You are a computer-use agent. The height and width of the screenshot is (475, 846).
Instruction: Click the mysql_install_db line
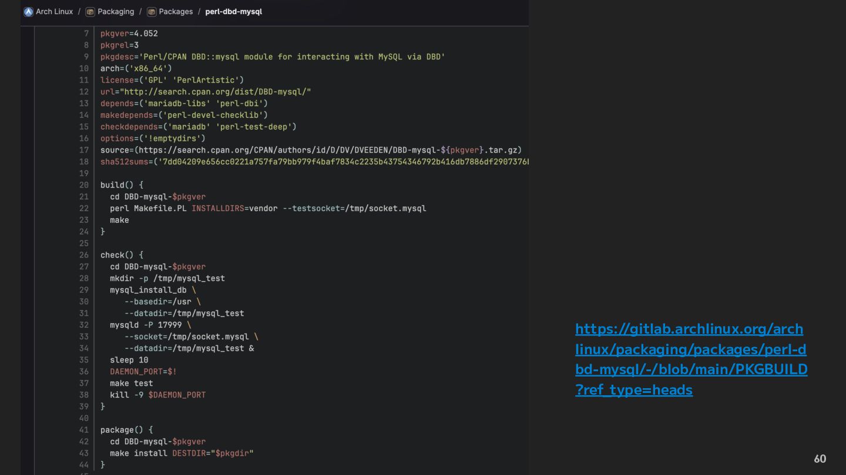click(x=153, y=290)
